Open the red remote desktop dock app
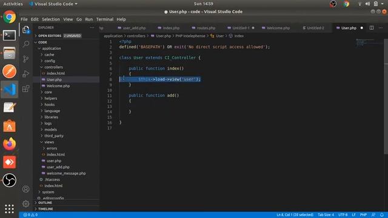The width and height of the screenshot is (388, 218). [10, 162]
